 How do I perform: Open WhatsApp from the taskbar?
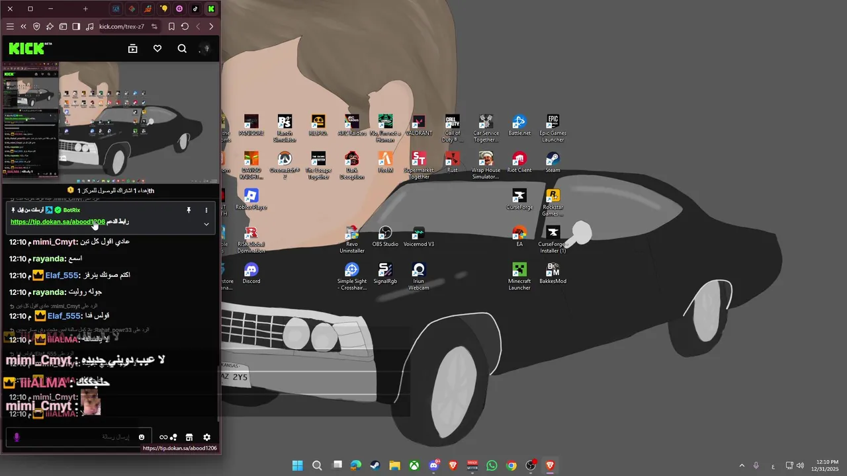(x=492, y=465)
